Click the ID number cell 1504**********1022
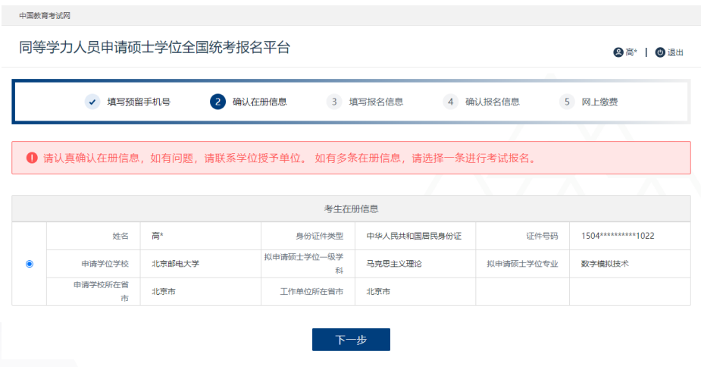Screen dimensions: 701x367 pyautogui.click(x=618, y=236)
